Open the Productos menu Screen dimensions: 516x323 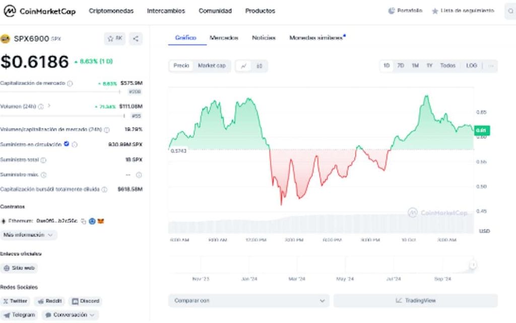pos(260,11)
